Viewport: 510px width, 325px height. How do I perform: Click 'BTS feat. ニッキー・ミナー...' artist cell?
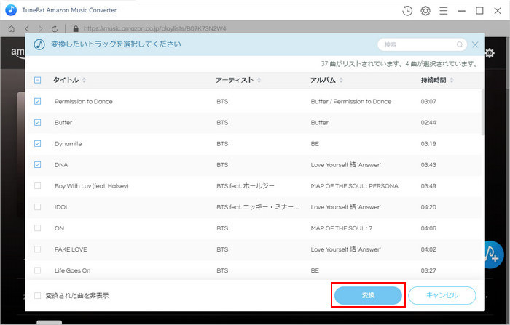coord(258,207)
